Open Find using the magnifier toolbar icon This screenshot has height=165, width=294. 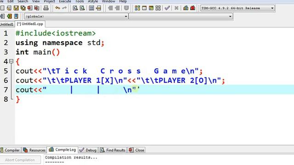pos(75,8)
